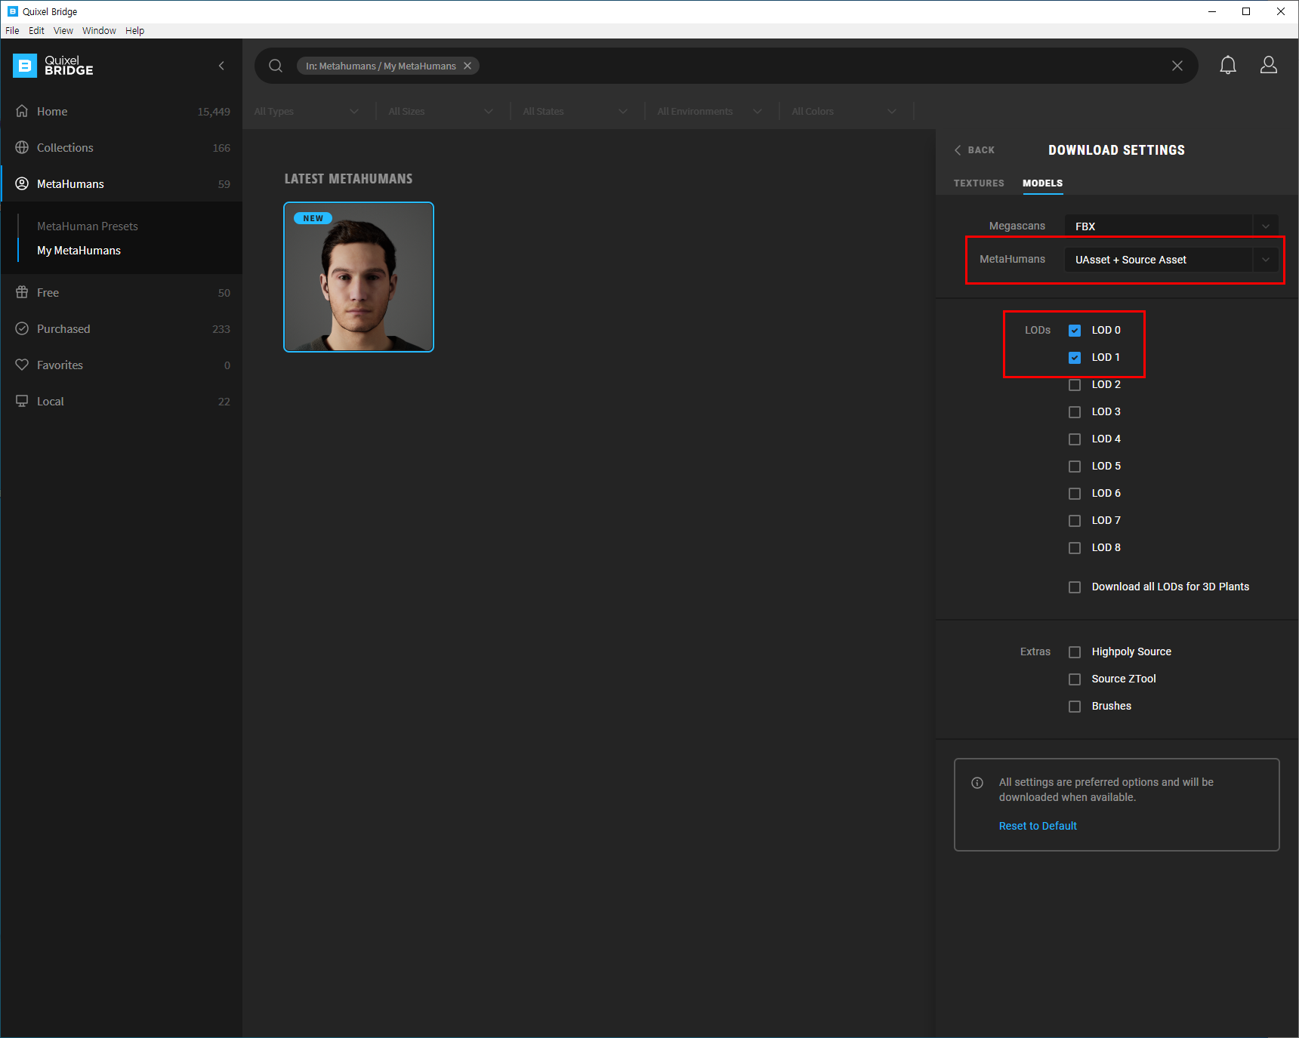Remove the Metahumans search filter chip
The width and height of the screenshot is (1299, 1038).
pyautogui.click(x=467, y=66)
